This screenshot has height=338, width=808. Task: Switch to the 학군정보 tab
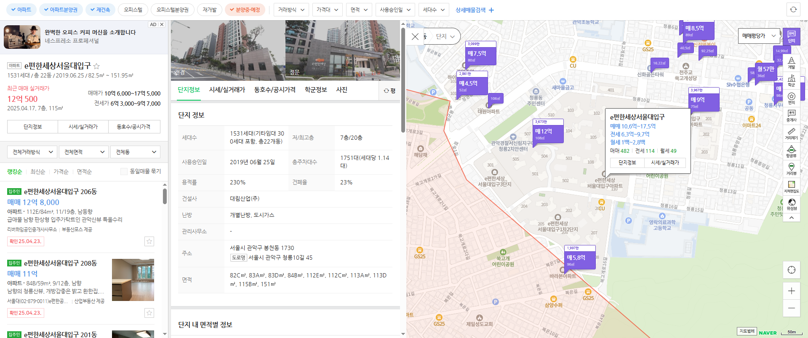point(316,90)
